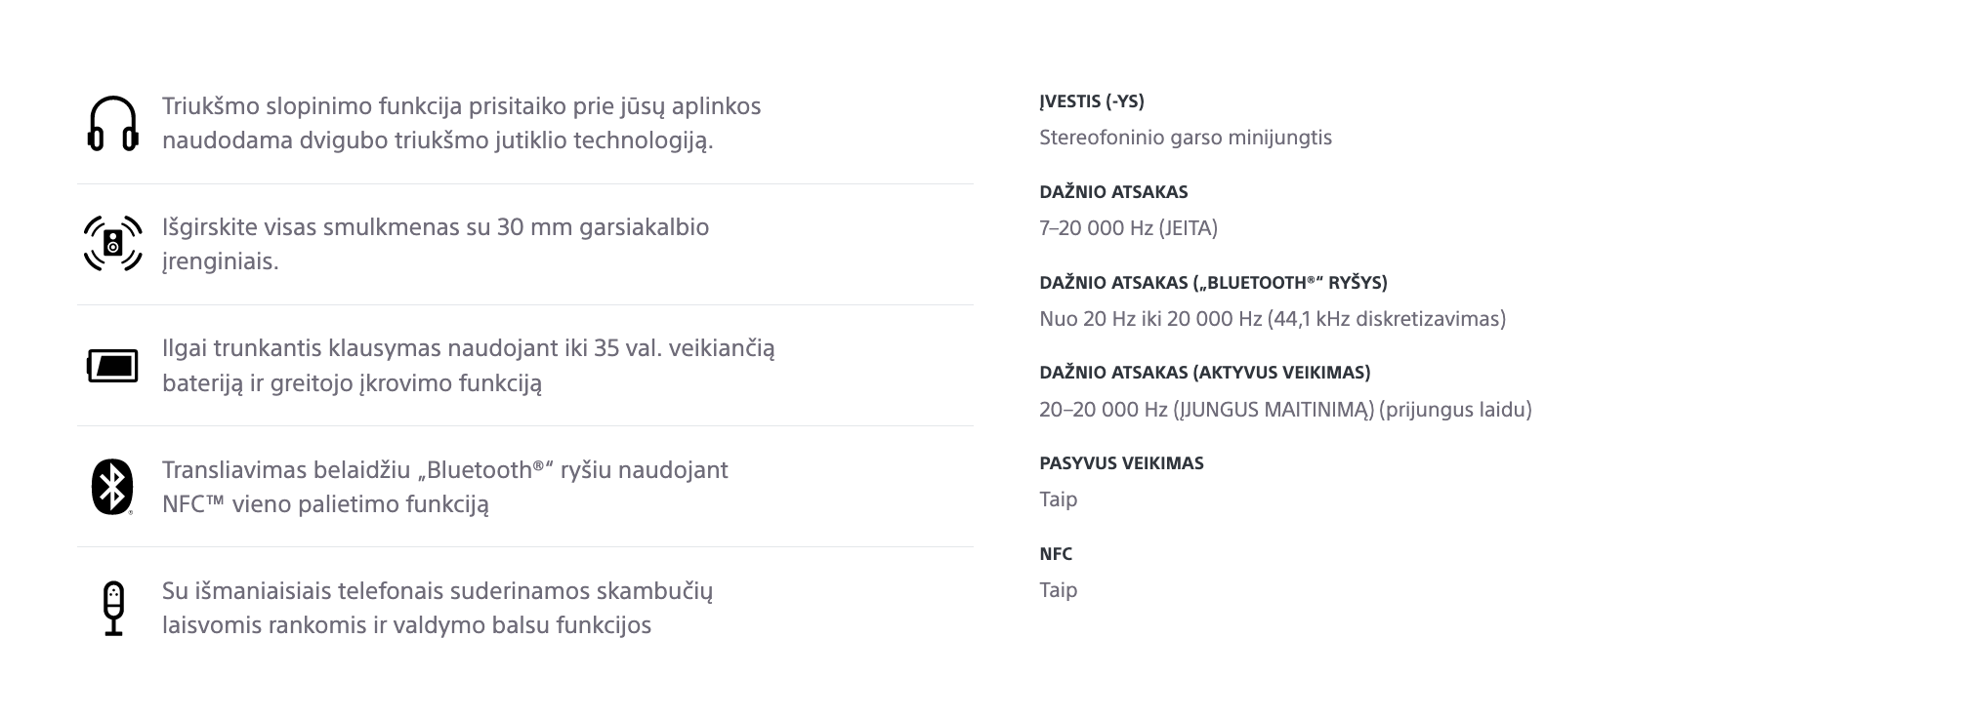Click the battery life icon
Screen dimensions: 1963x718
113,366
